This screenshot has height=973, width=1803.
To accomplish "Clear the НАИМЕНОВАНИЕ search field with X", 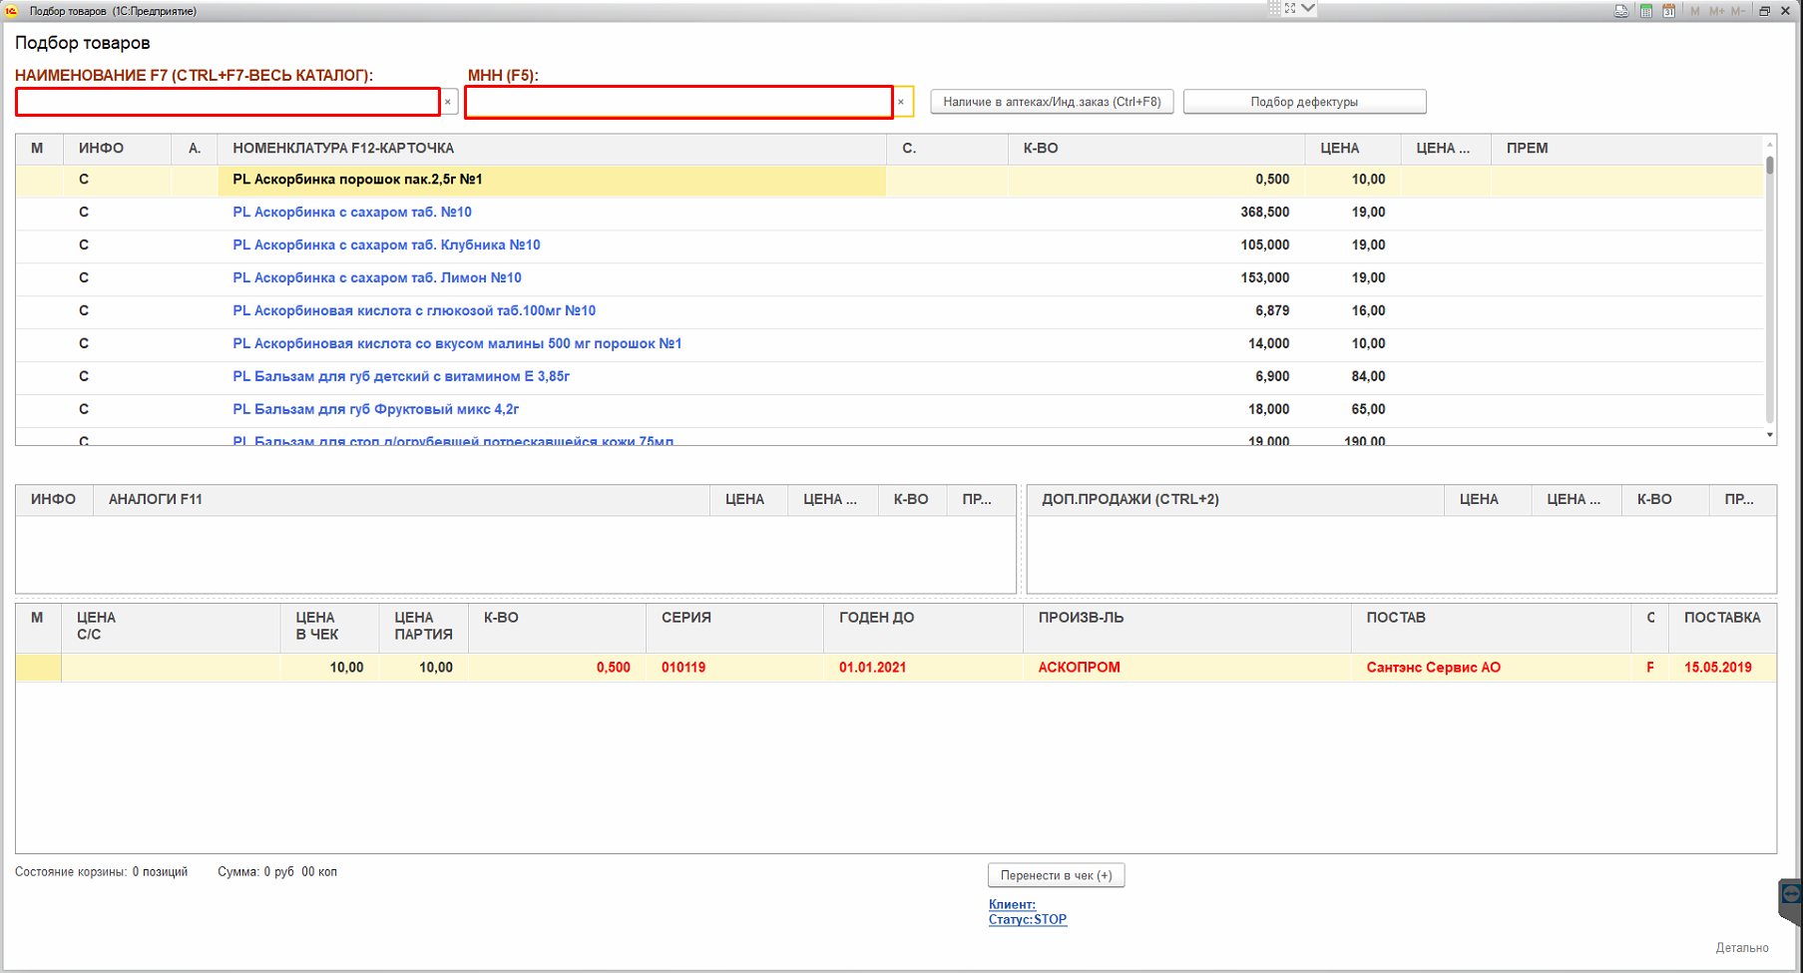I will (x=448, y=102).
